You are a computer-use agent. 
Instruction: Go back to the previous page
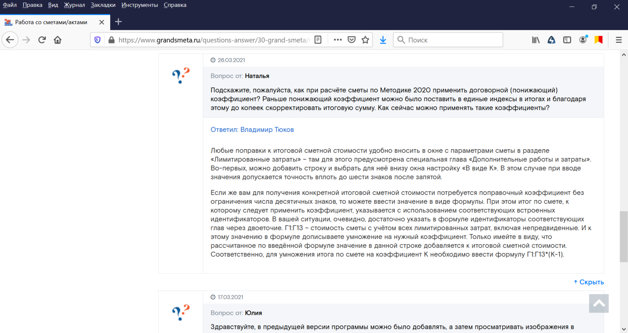click(10, 40)
